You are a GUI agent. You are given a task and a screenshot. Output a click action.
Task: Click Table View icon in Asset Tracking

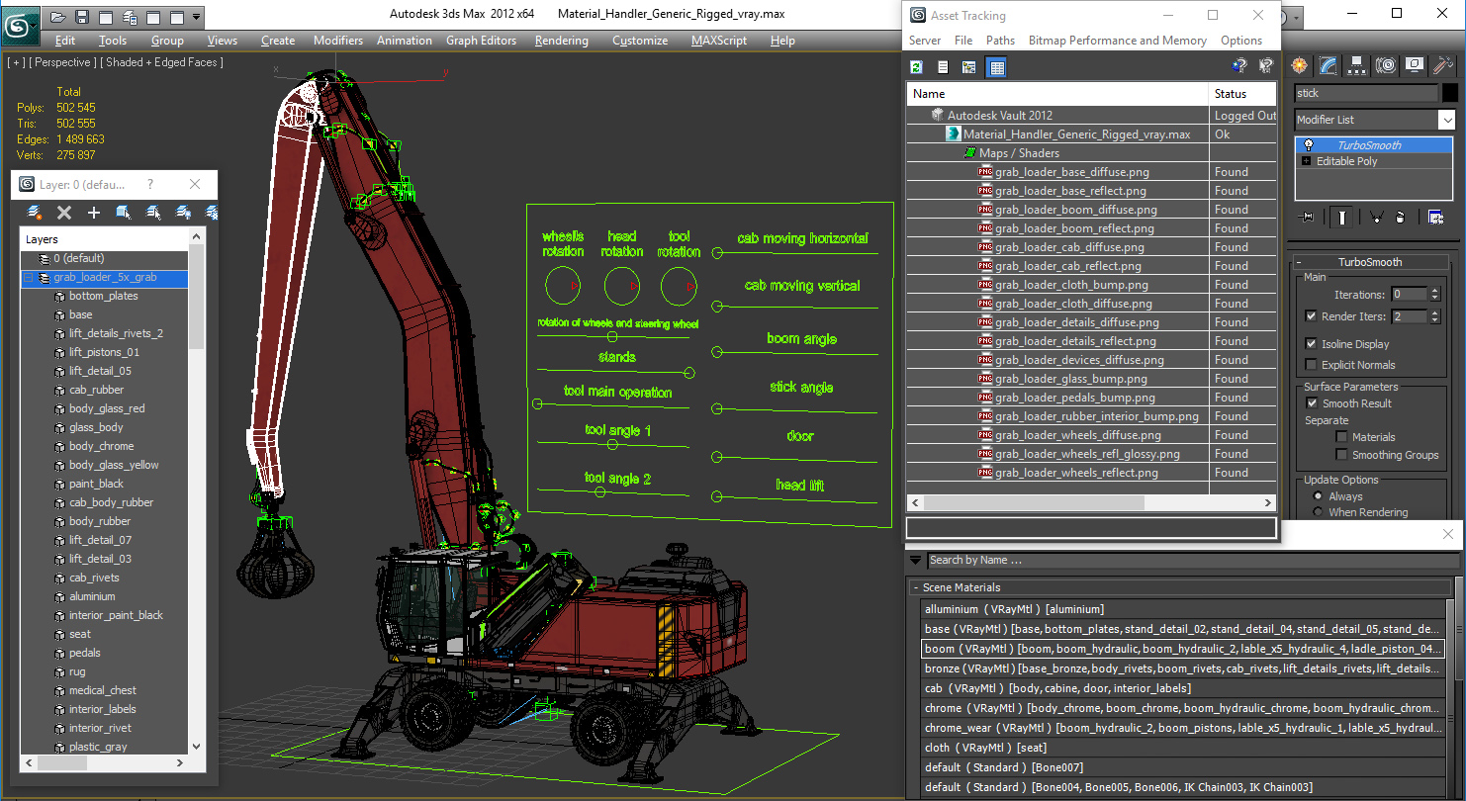point(996,67)
